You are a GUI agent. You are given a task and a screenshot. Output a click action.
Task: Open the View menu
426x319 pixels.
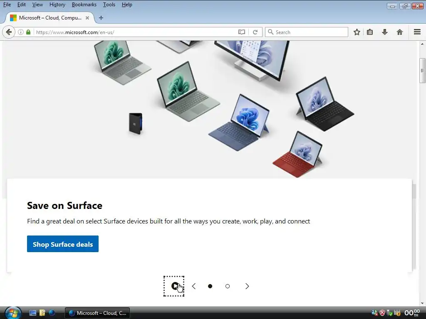[37, 5]
